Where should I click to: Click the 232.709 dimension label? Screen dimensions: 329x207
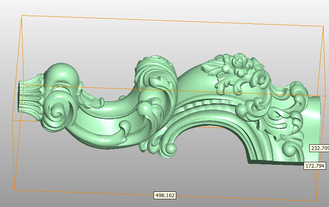[320, 148]
